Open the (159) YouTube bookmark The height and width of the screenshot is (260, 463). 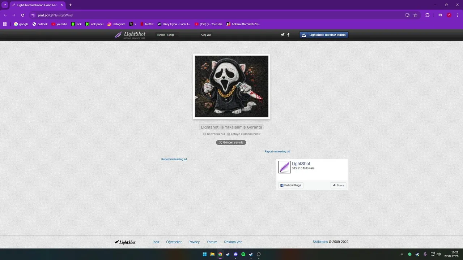209,24
